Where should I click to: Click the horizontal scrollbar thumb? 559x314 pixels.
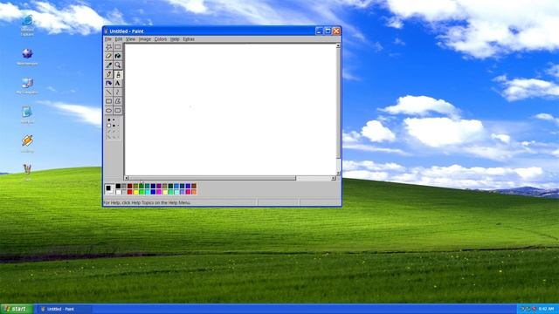pyautogui.click(x=212, y=178)
